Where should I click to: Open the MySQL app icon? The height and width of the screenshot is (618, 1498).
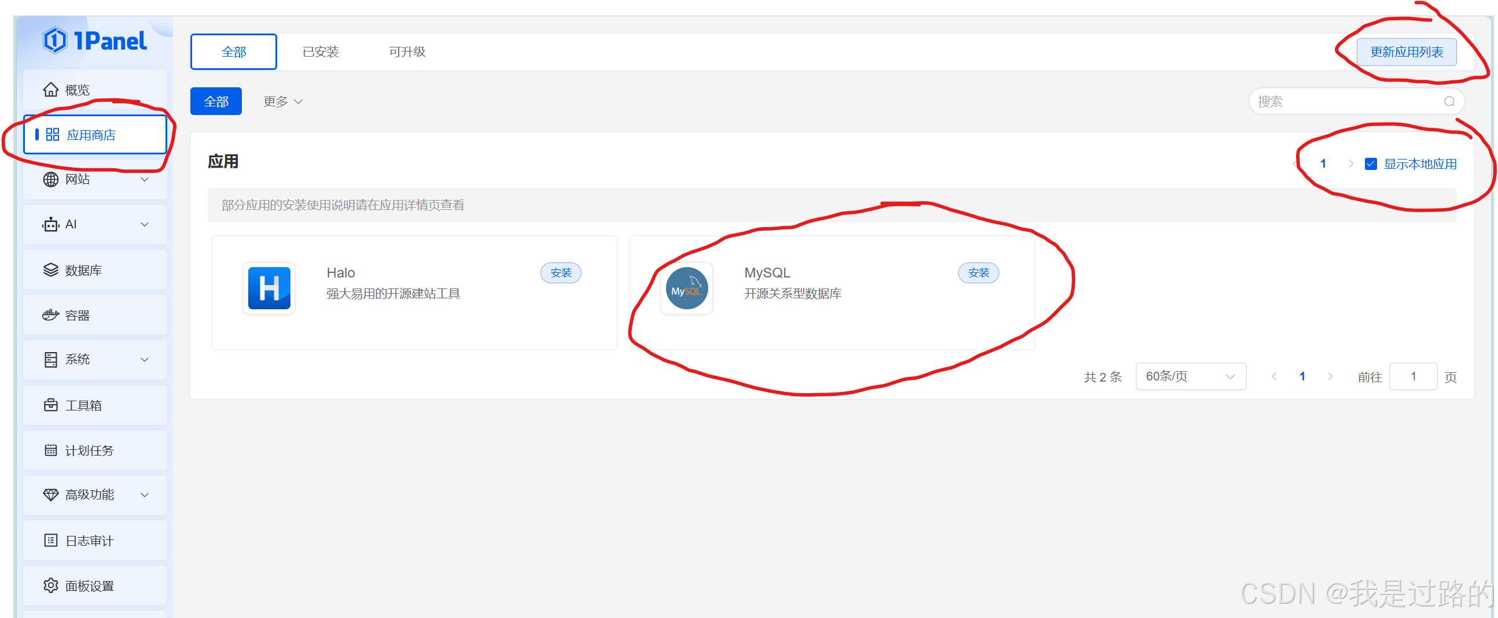[x=686, y=288]
